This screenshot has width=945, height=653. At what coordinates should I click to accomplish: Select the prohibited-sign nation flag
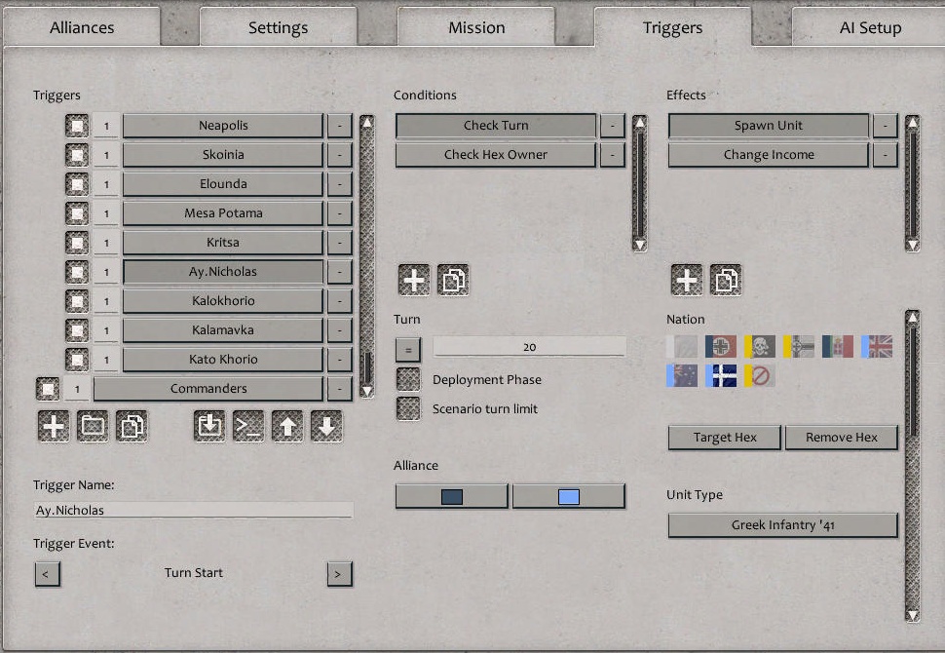click(x=760, y=375)
